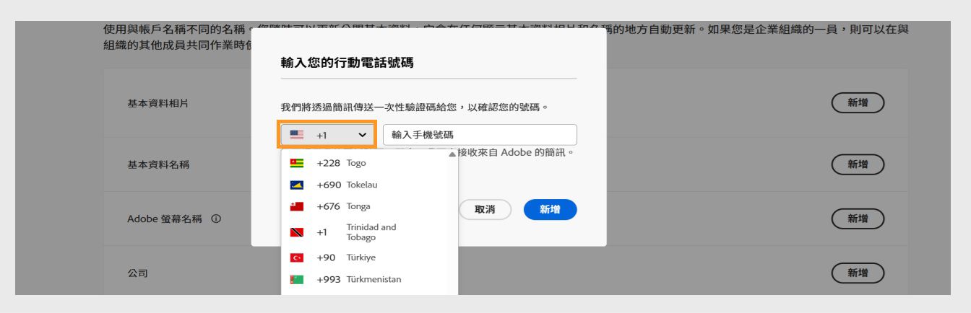Image resolution: width=971 pixels, height=313 pixels.
Task: Click the Trinidad and Tobago flag icon
Action: click(x=297, y=232)
